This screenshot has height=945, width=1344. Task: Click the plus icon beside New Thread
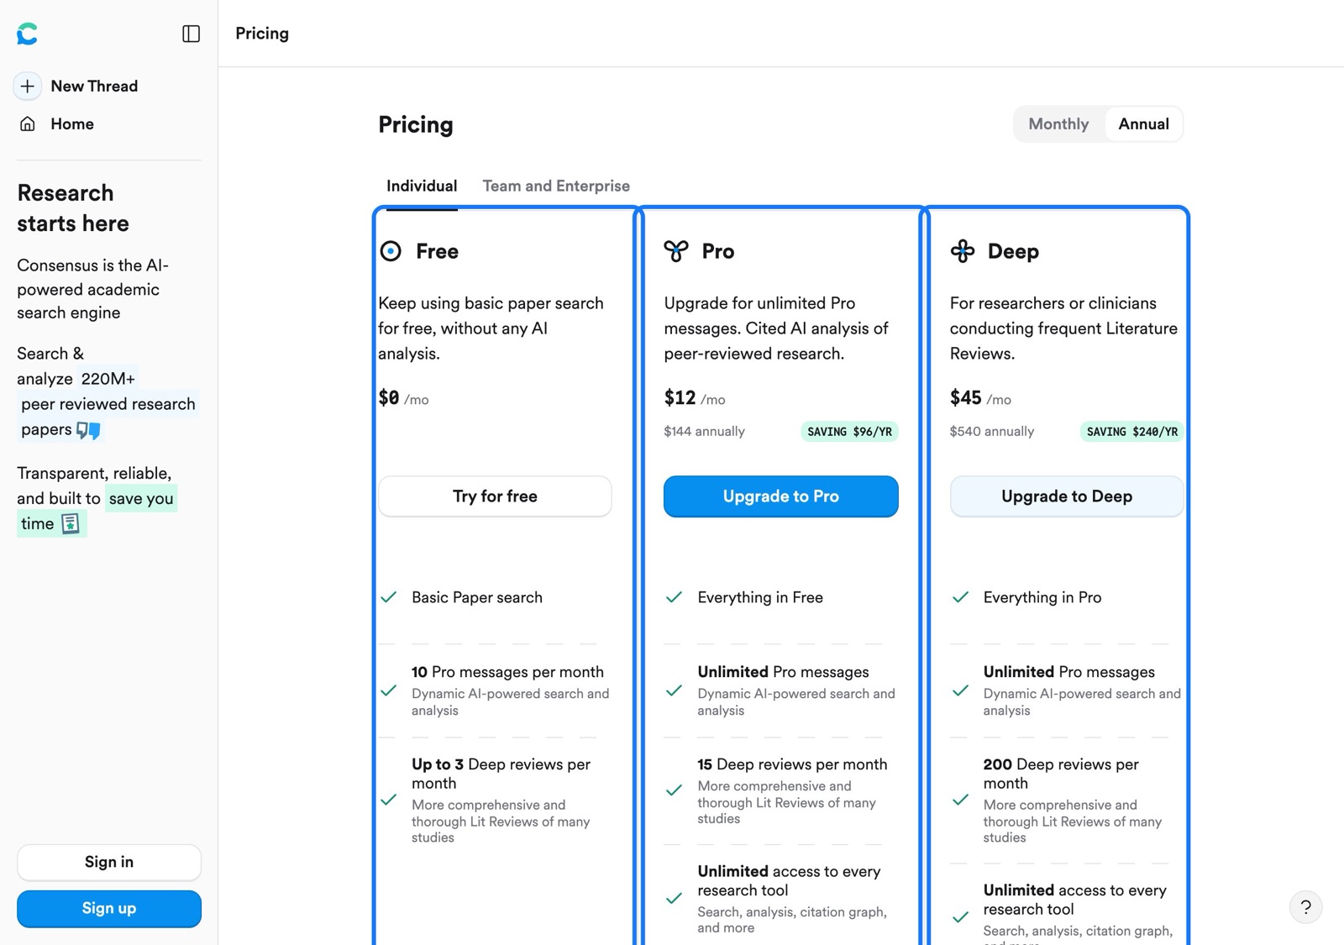point(28,86)
